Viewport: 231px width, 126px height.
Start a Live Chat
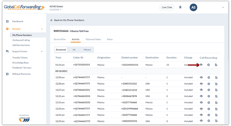pos(167,7)
